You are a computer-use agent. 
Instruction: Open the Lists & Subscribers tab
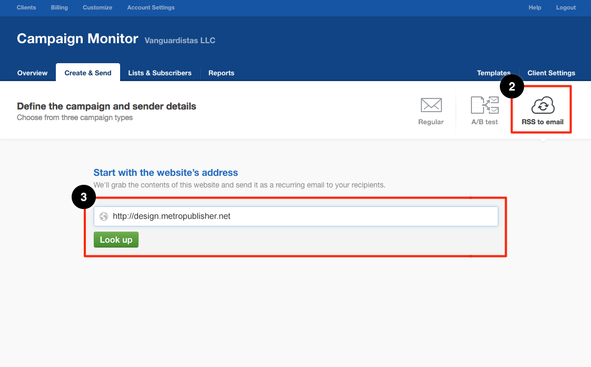click(x=160, y=73)
